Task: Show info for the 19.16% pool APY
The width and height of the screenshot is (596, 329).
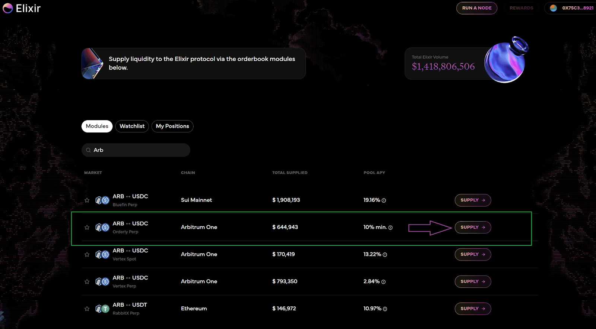Action: point(384,200)
